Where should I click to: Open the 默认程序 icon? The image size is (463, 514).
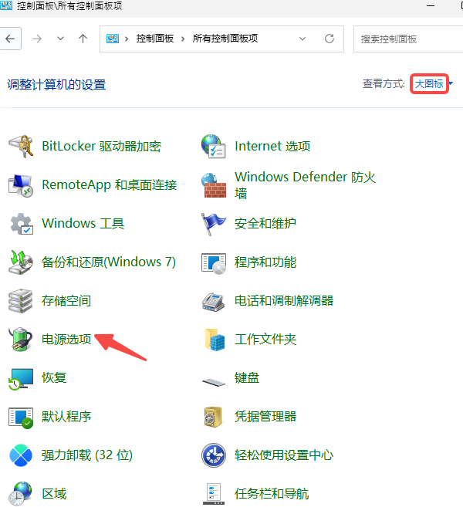tap(21, 418)
